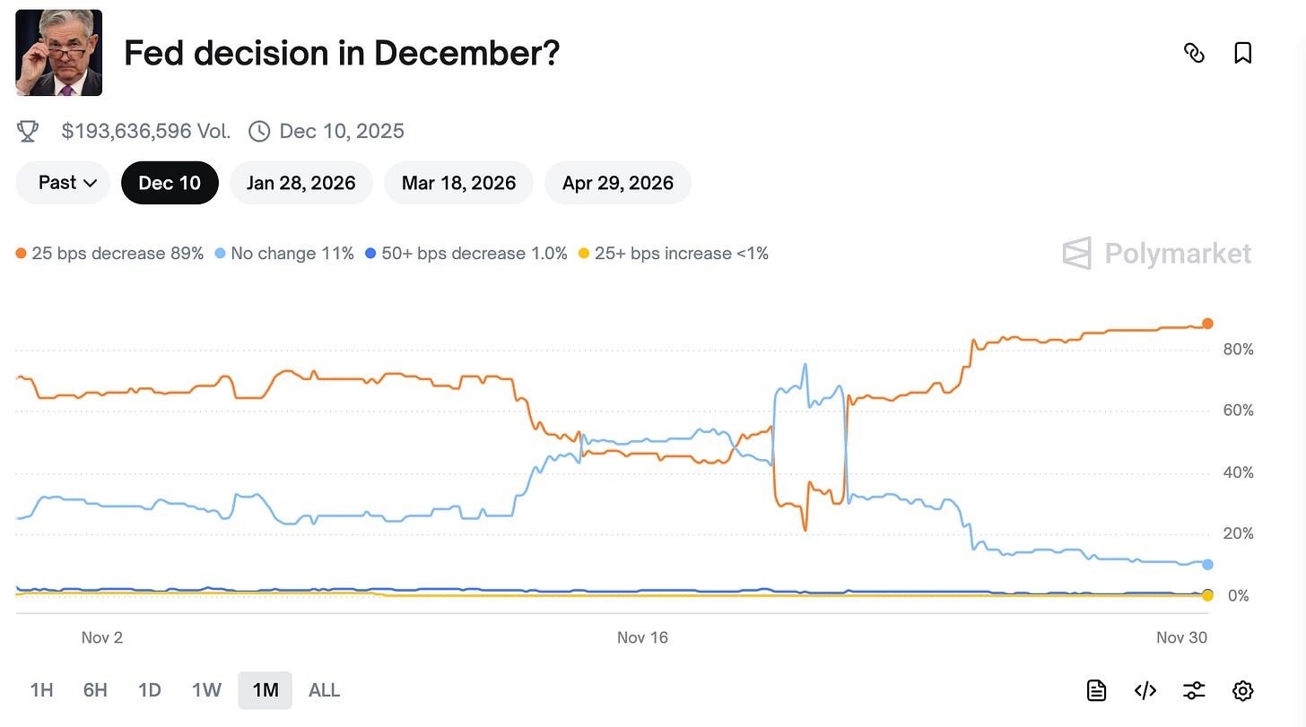This screenshot has width=1306, height=727.
Task: Click the clock icon beside Dec 10, 2025
Action: (x=258, y=130)
